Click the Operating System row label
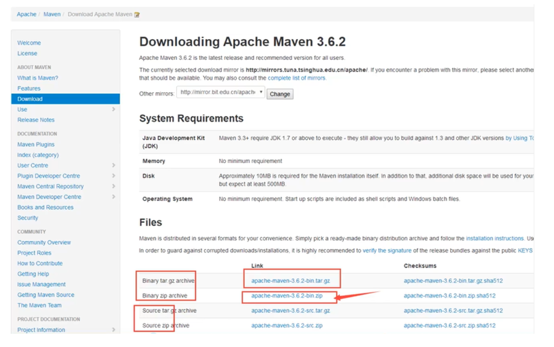The image size is (554, 347). [167, 199]
